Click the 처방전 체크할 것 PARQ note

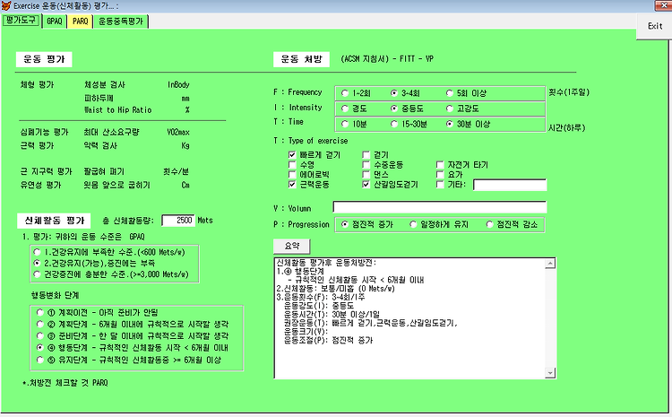(x=65, y=383)
